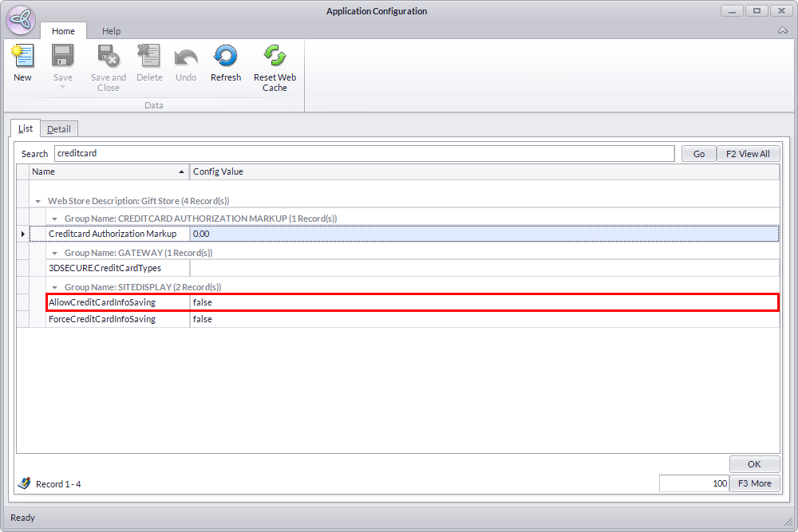Screen dimensions: 798x532
Task: Click the F2 View All button
Action: [x=748, y=154]
